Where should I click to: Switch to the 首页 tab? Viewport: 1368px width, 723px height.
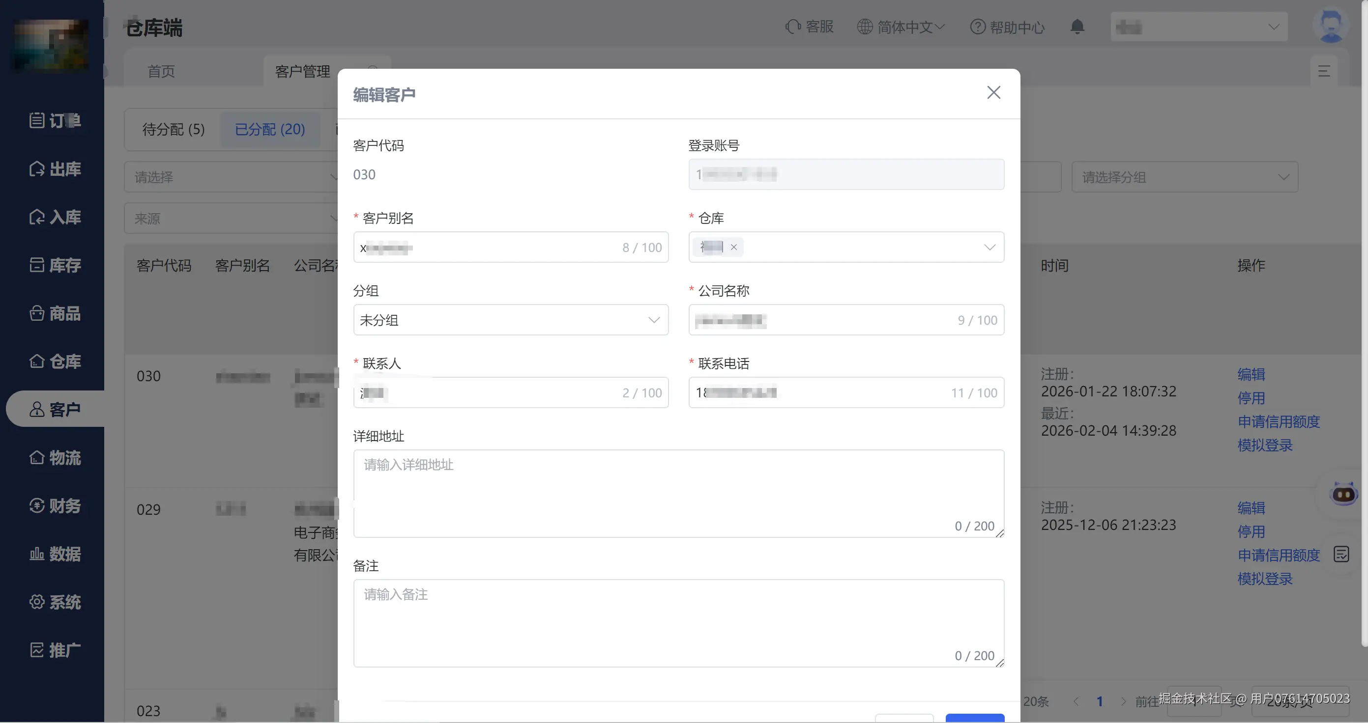point(161,71)
